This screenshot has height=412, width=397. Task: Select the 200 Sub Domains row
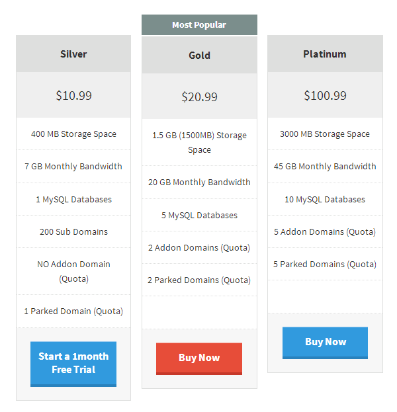(x=73, y=231)
